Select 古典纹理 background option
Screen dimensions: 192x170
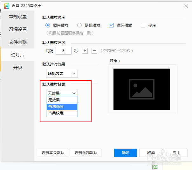tap(62, 113)
